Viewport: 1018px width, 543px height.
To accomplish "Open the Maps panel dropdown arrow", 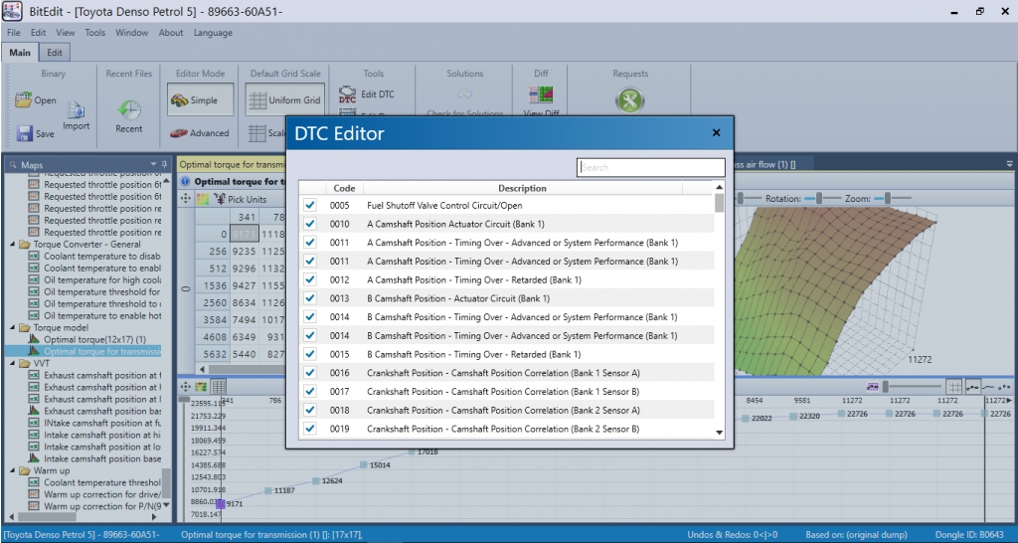I will click(x=154, y=164).
